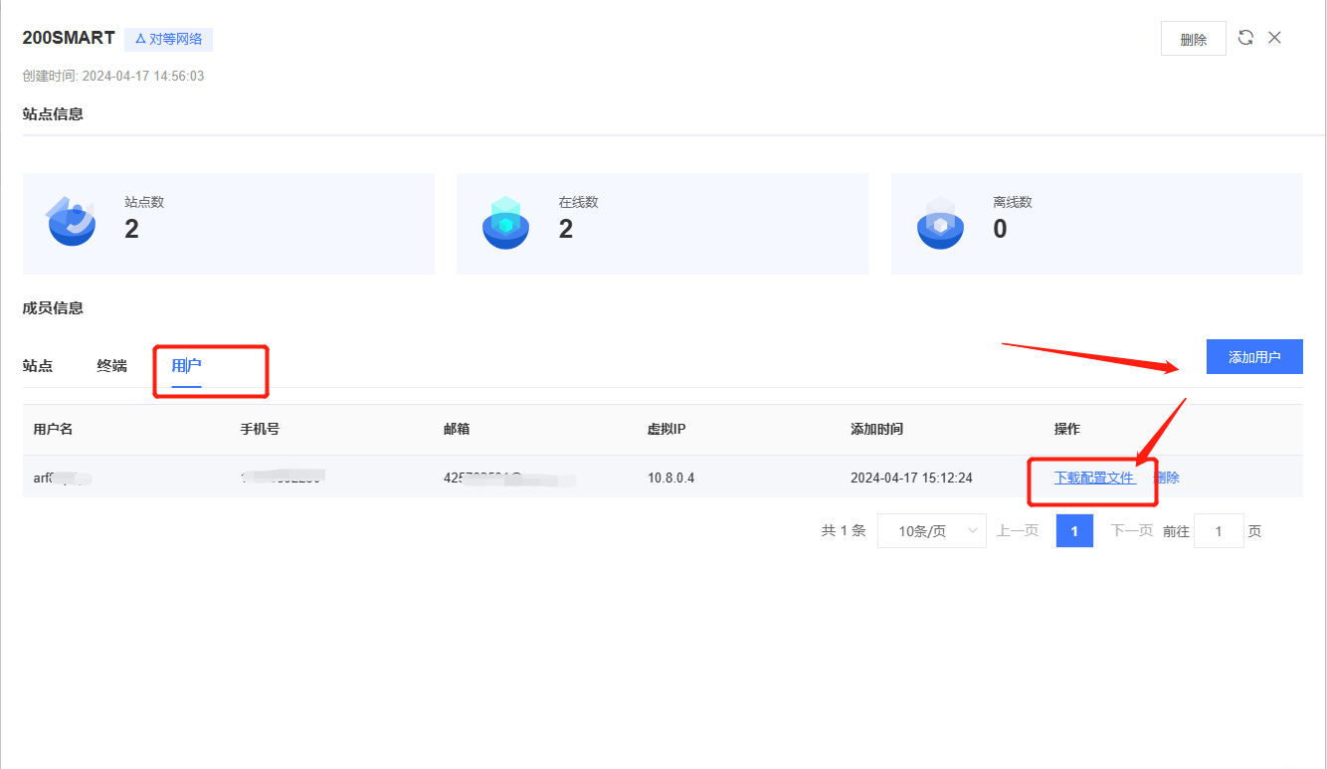Click the 虚拟IP column header
The width and height of the screenshot is (1327, 769).
[665, 430]
